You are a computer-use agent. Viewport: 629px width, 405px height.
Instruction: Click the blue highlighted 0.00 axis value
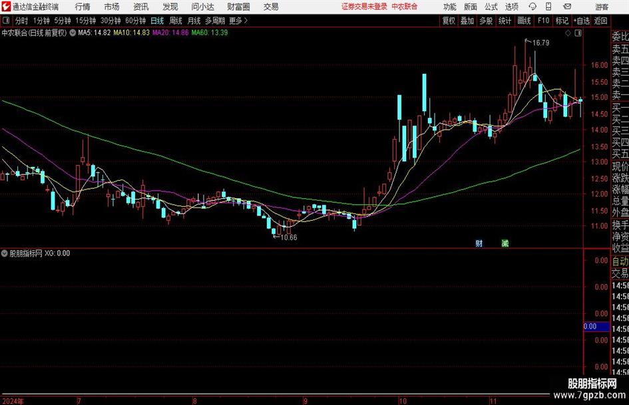pos(596,327)
